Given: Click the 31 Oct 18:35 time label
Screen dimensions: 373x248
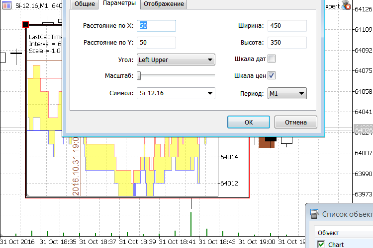Looking at the screenshot, I should 58,242.
